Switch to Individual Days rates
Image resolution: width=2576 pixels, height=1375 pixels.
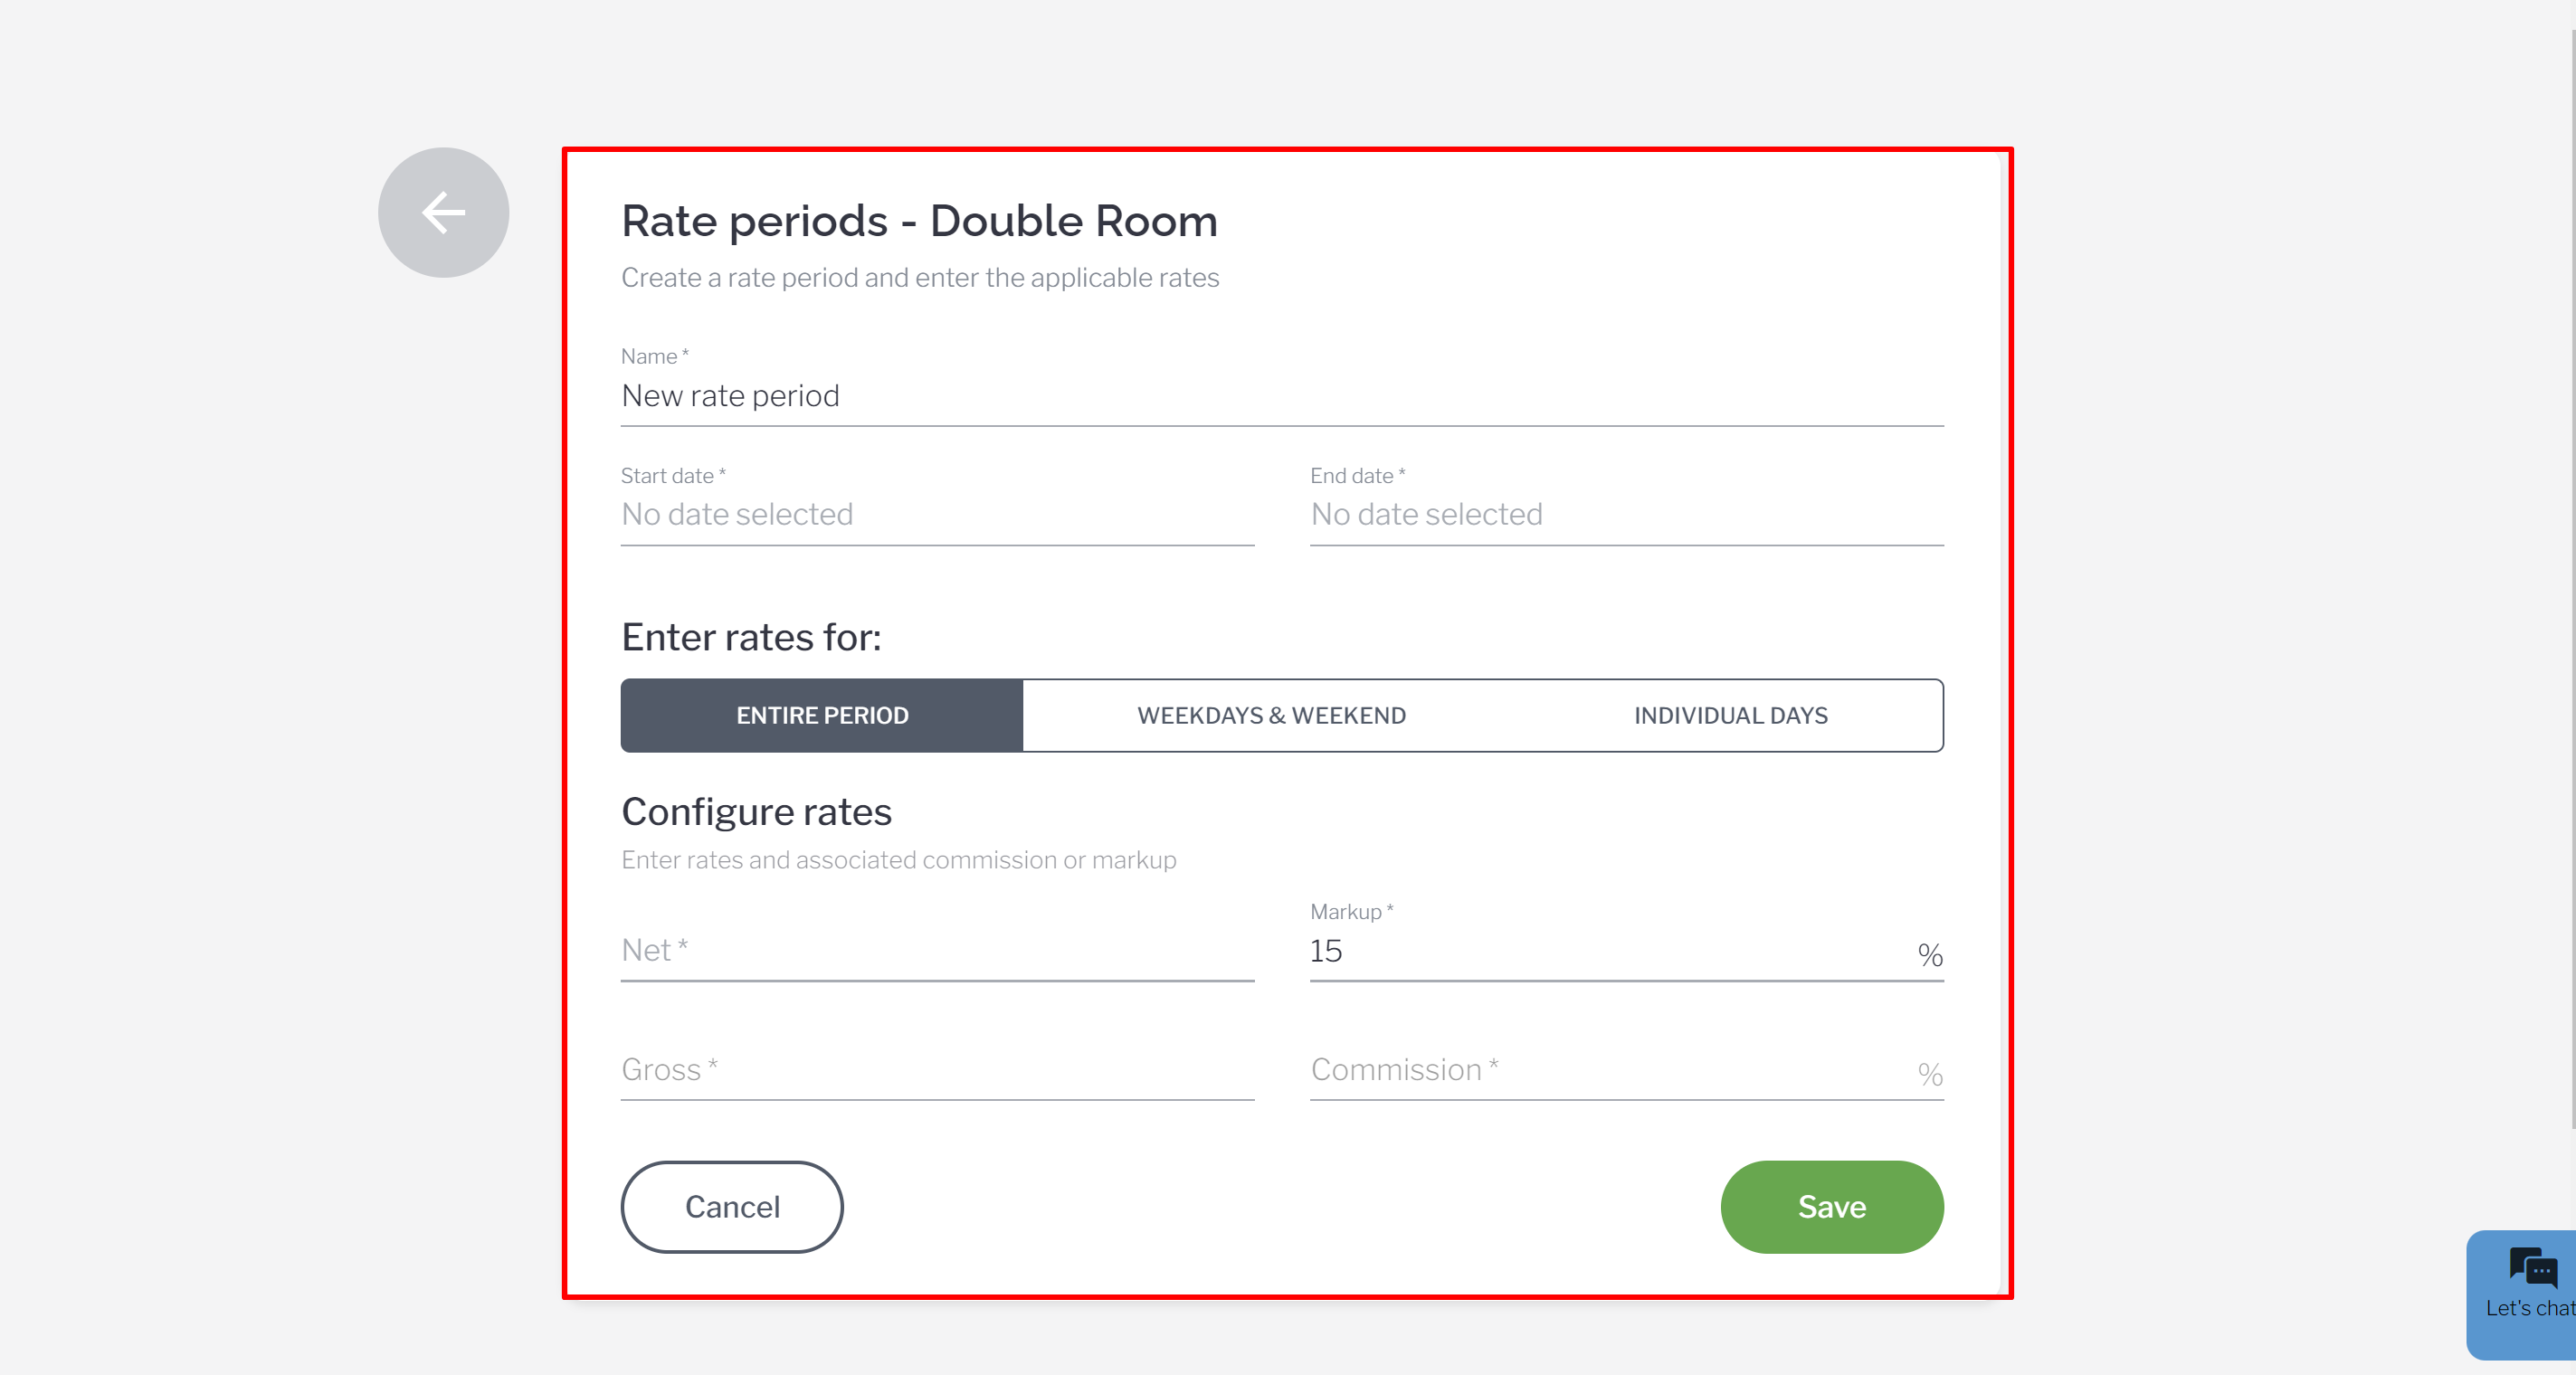pyautogui.click(x=1730, y=716)
